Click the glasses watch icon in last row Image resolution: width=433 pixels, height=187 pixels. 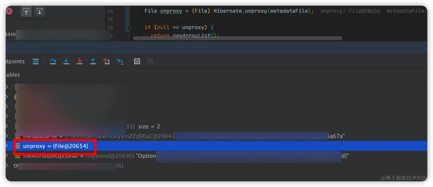[x=16, y=166]
